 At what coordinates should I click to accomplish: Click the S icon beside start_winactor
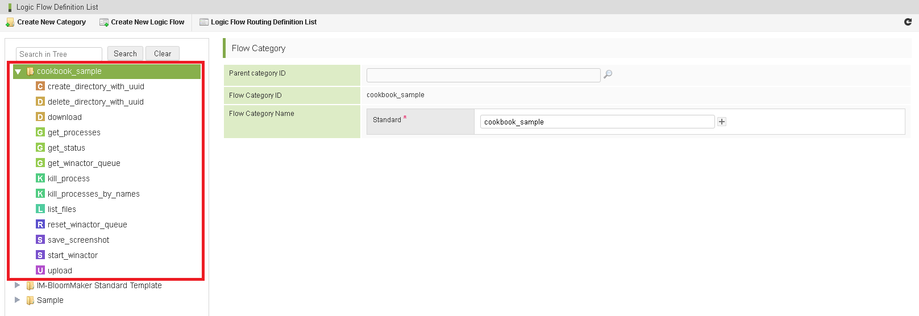pyautogui.click(x=40, y=255)
